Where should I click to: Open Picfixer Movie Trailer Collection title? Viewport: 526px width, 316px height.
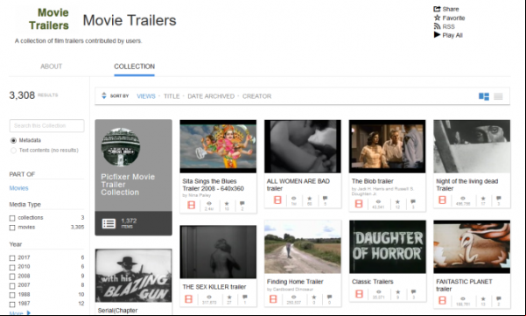[x=128, y=185]
